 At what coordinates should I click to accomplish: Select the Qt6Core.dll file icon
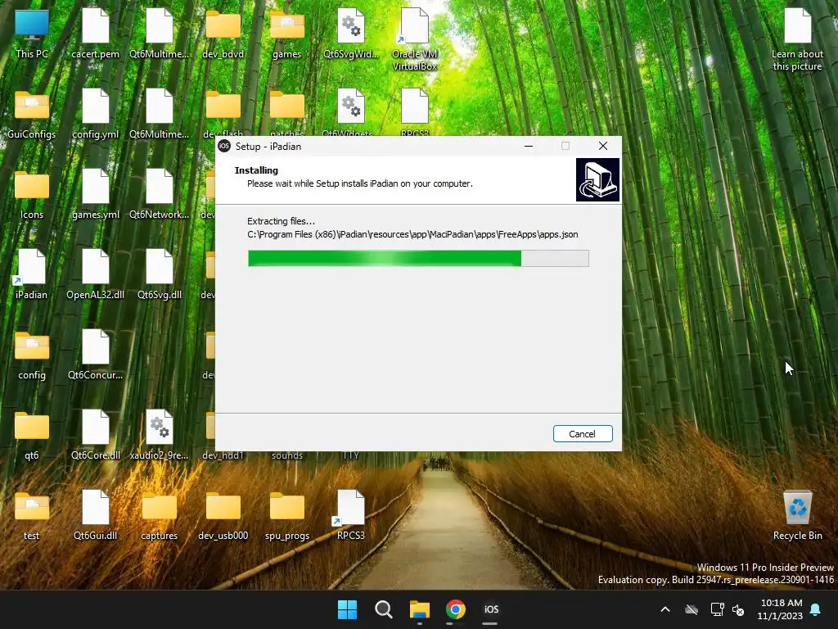coord(96,435)
